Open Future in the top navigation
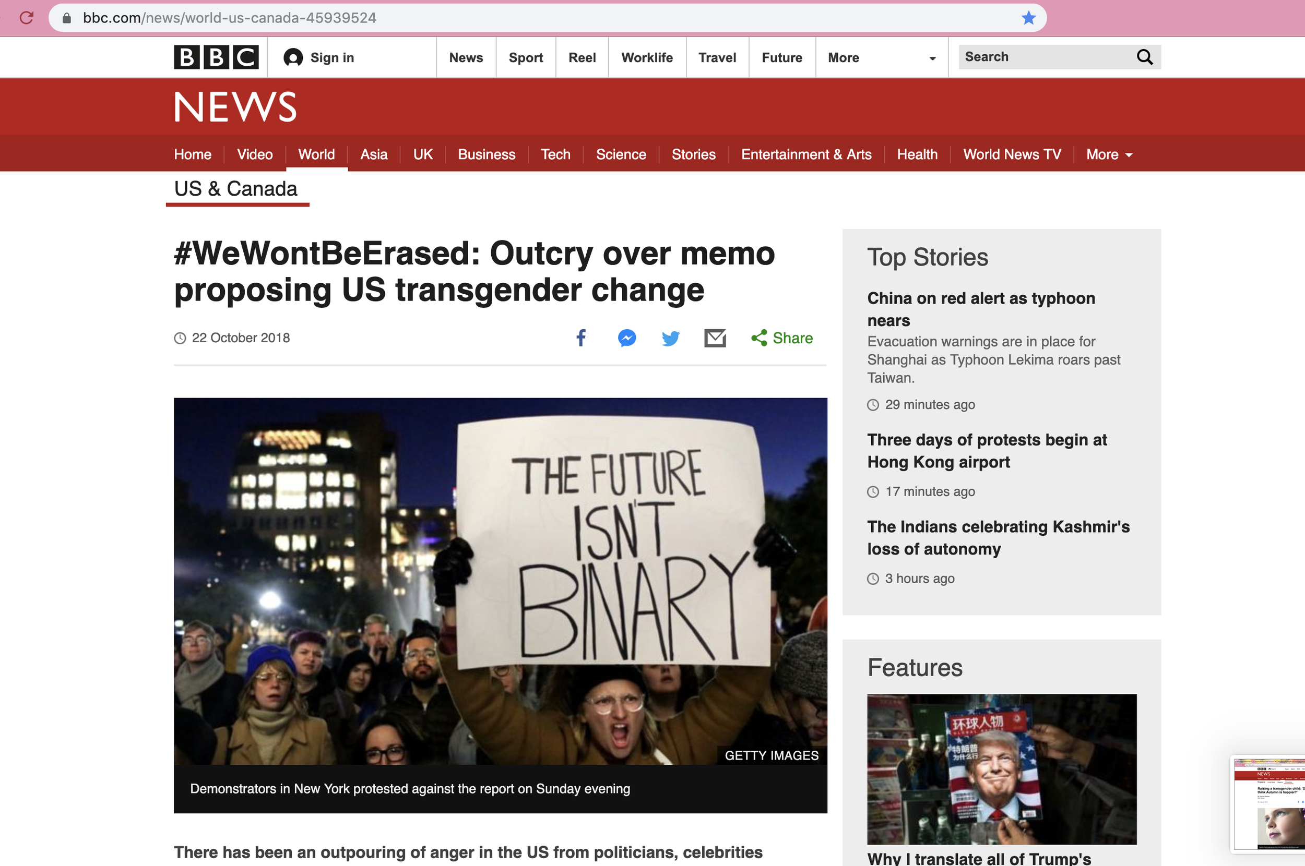1305x866 pixels. click(782, 57)
